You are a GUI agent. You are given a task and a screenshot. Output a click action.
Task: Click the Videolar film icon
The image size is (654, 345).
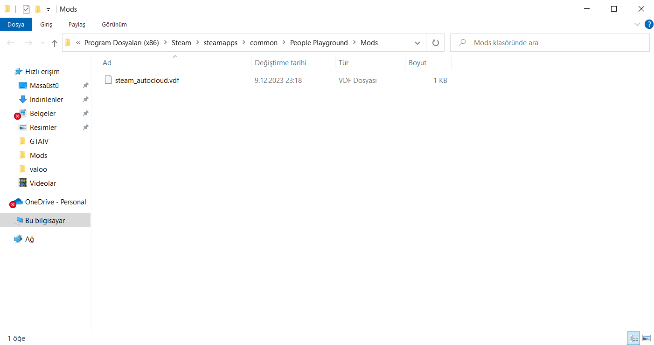[23, 183]
